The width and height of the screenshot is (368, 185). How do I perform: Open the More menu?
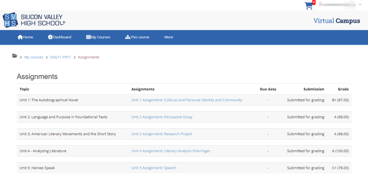(169, 37)
